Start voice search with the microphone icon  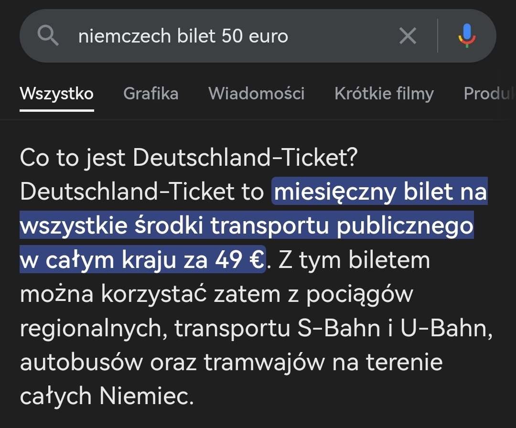point(467,36)
